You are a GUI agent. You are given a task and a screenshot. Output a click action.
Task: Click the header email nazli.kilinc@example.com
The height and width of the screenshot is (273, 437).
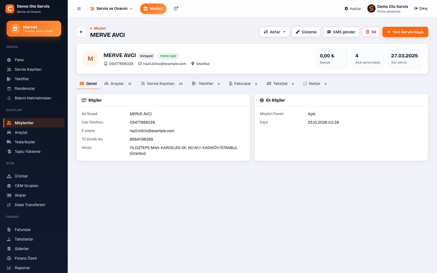pos(162,64)
